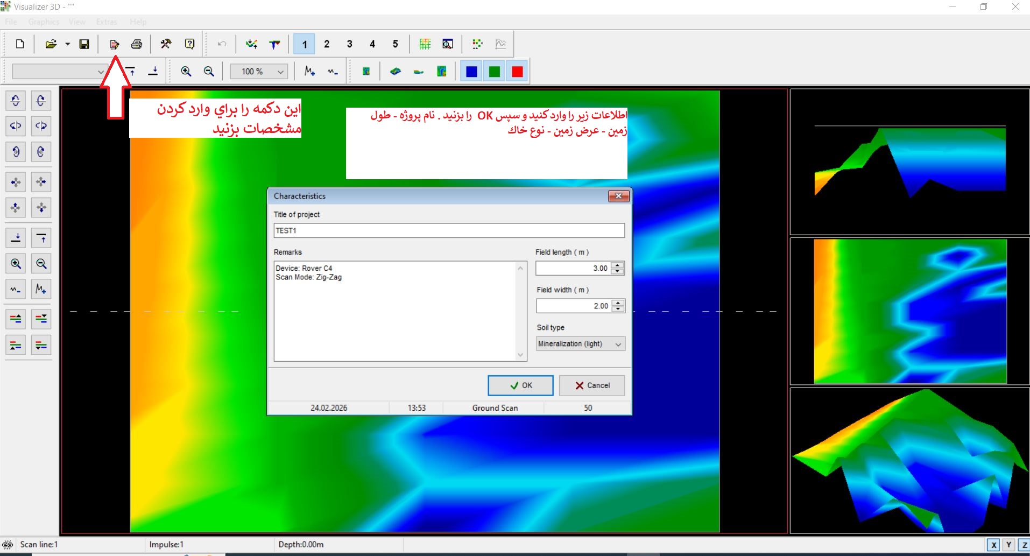The height and width of the screenshot is (556, 1030).
Task: Click the Characteristics icon in the top toolbar
Action: click(114, 44)
